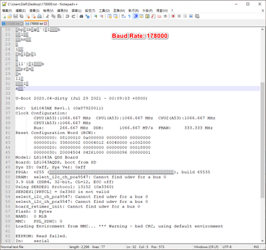Viewport: 266px width, 250px height.
Task: Zoom in using the magnifier plus icon
Action: (96, 17)
